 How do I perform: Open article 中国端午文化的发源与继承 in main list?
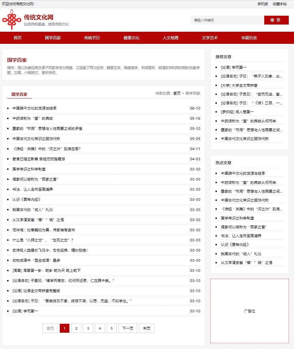click(x=34, y=108)
